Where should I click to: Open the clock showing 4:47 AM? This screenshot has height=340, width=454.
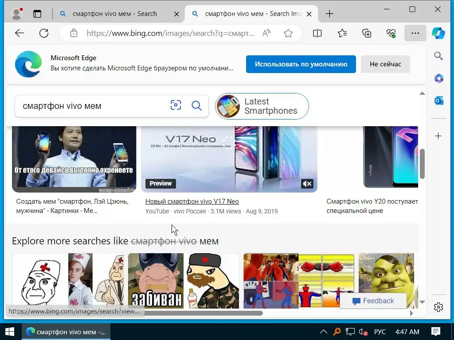click(407, 332)
